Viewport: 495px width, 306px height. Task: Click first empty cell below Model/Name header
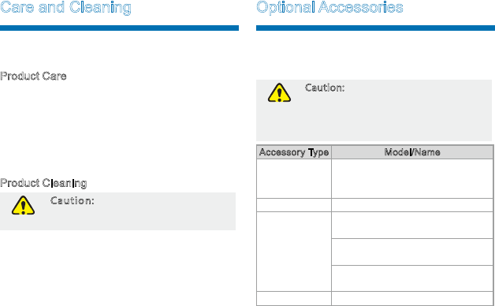pyautogui.click(x=412, y=179)
